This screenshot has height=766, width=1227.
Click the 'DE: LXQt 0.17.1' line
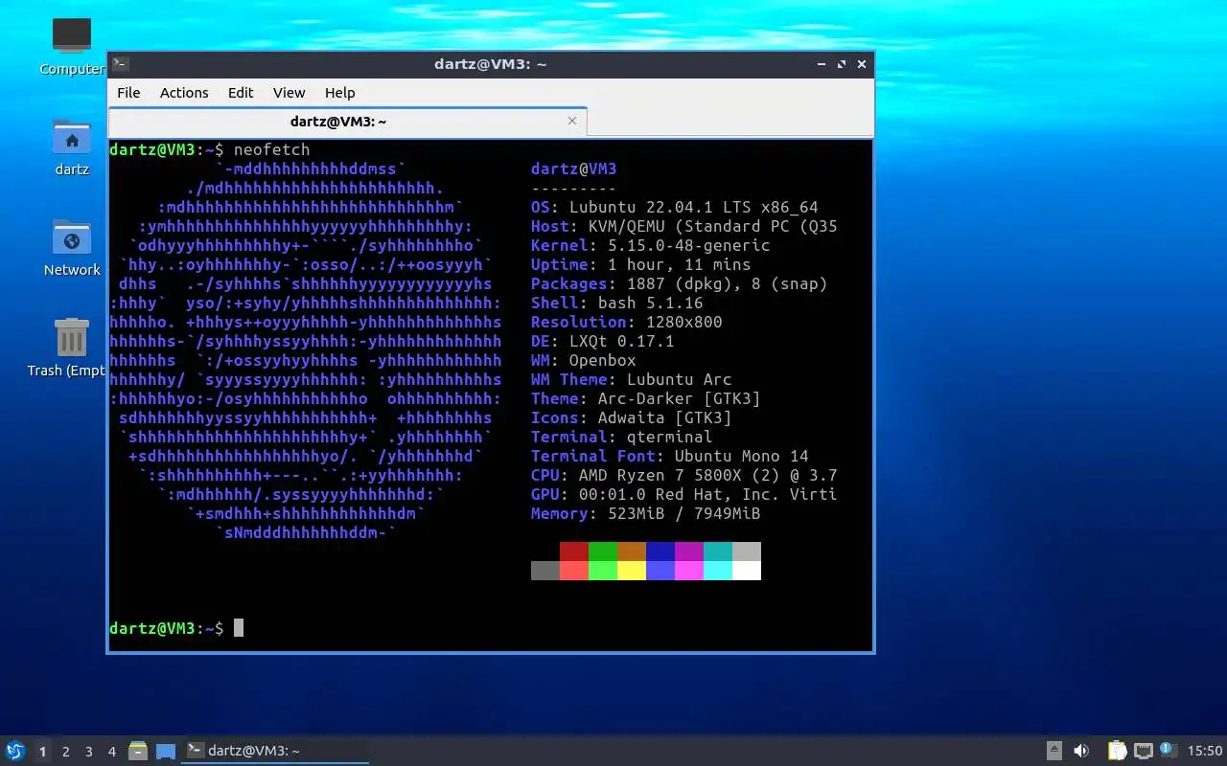[x=603, y=341]
